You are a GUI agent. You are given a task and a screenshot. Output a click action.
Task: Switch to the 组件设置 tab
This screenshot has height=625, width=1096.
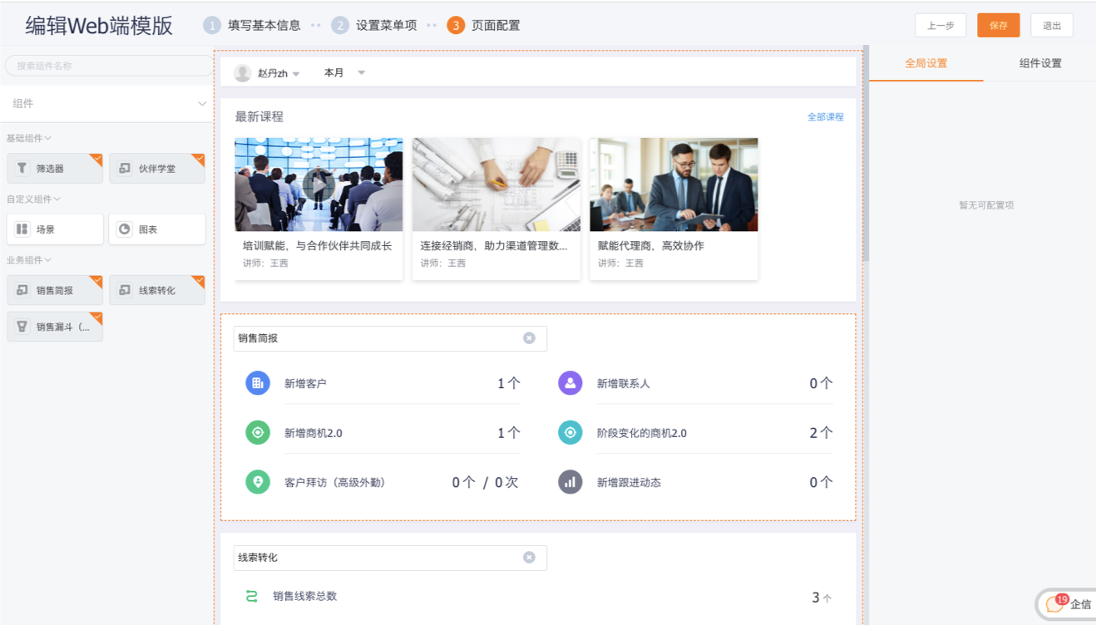[1040, 63]
